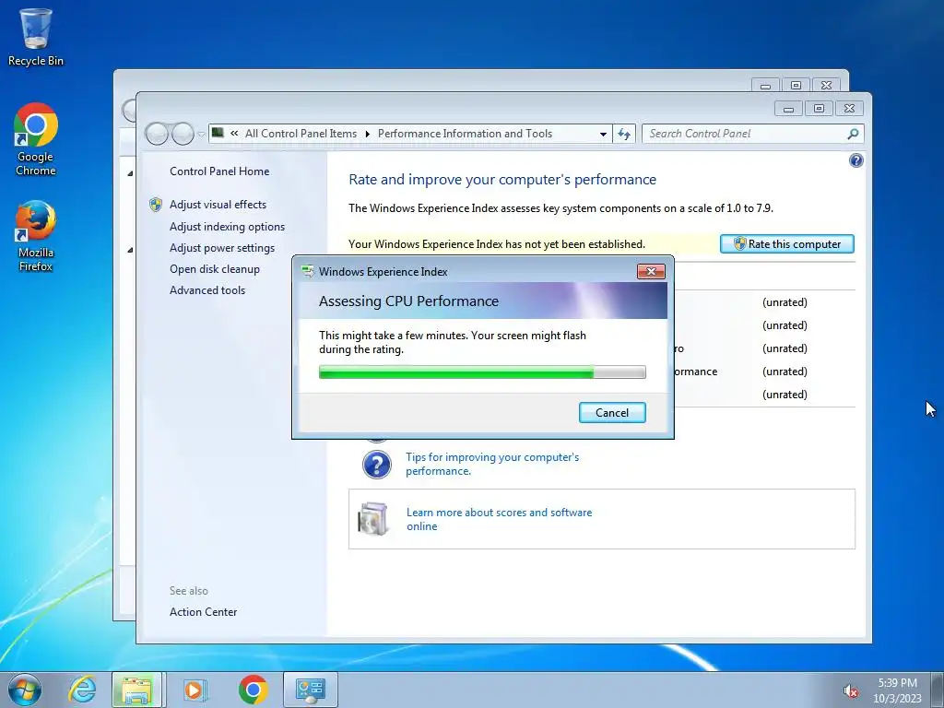
Task: Select the Control Panel taskbar button
Action: point(310,690)
